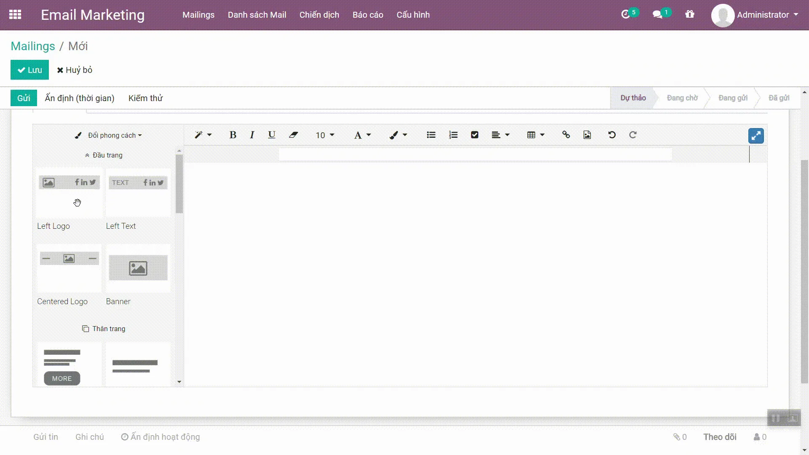
Task: Select the Dự thảo status stage
Action: (x=633, y=98)
